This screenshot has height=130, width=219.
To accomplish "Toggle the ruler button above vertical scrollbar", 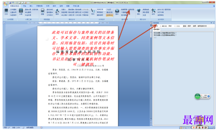I will pos(151,23).
